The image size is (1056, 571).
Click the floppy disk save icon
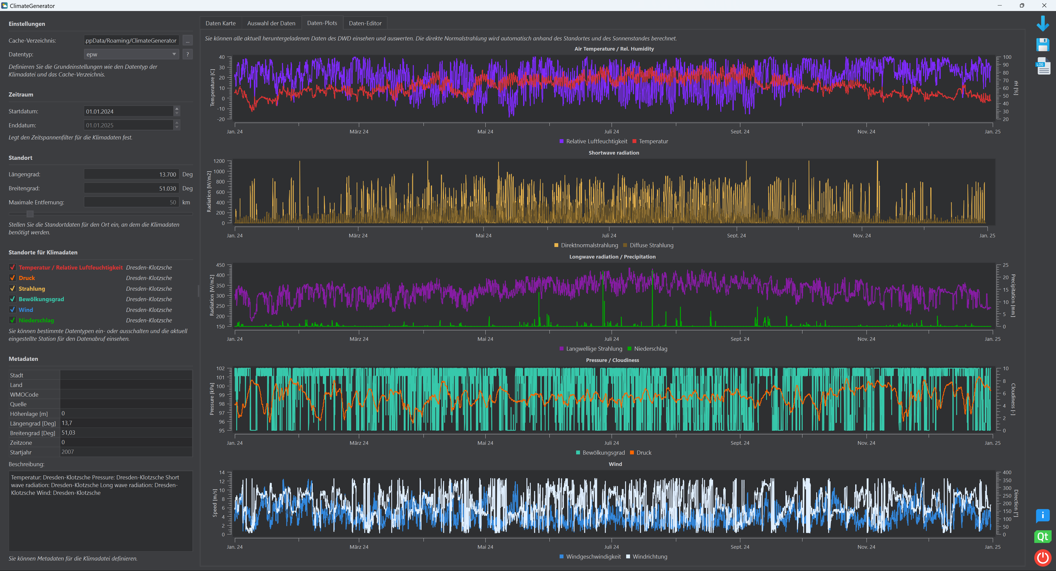click(1043, 45)
